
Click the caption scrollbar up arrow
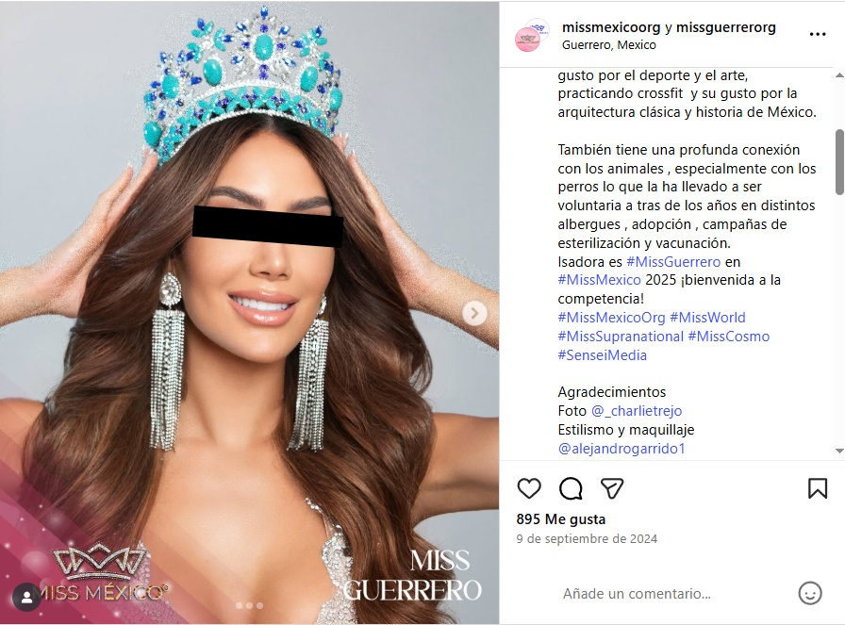click(839, 74)
